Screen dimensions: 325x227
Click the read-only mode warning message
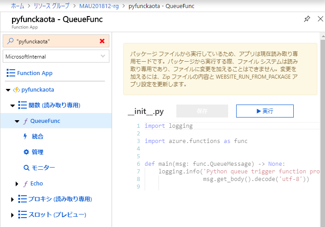(x=220, y=69)
